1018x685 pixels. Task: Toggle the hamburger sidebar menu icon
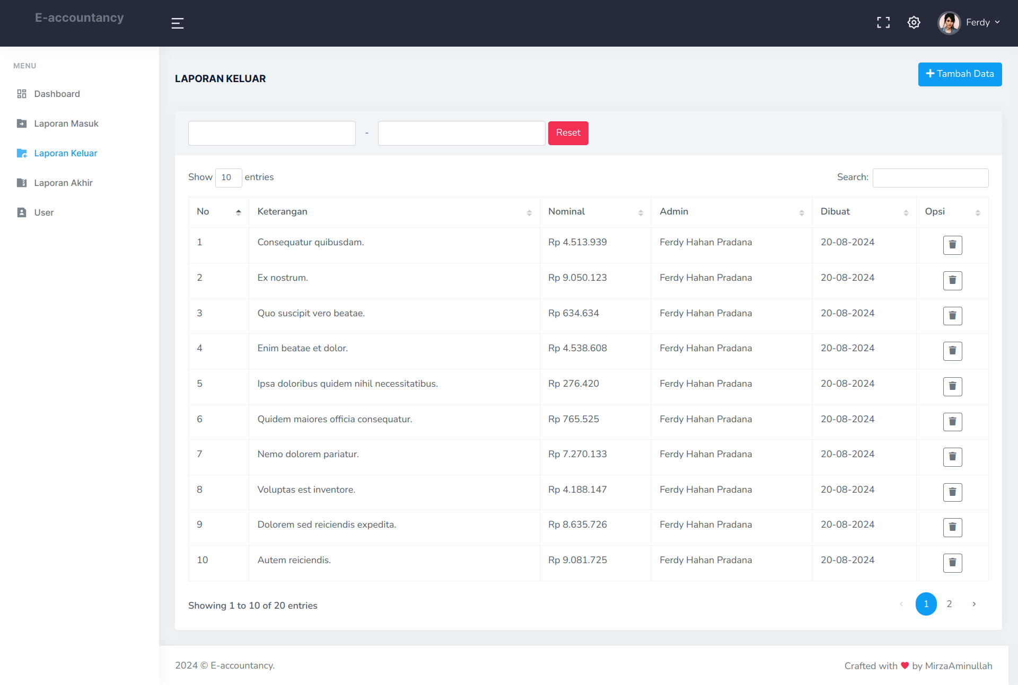(x=178, y=23)
